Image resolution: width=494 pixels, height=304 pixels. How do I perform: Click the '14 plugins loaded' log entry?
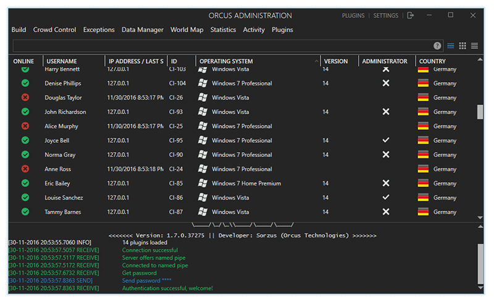tap(144, 242)
